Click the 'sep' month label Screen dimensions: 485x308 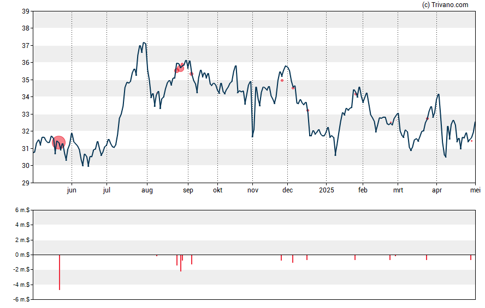pos(188,190)
